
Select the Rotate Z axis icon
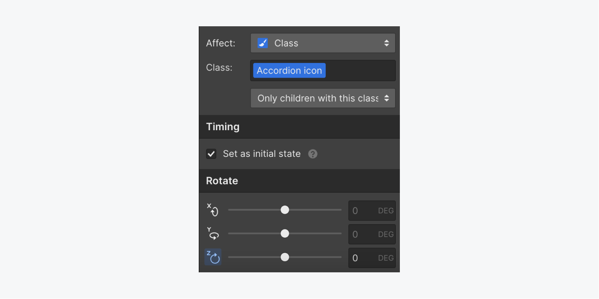[x=213, y=257]
